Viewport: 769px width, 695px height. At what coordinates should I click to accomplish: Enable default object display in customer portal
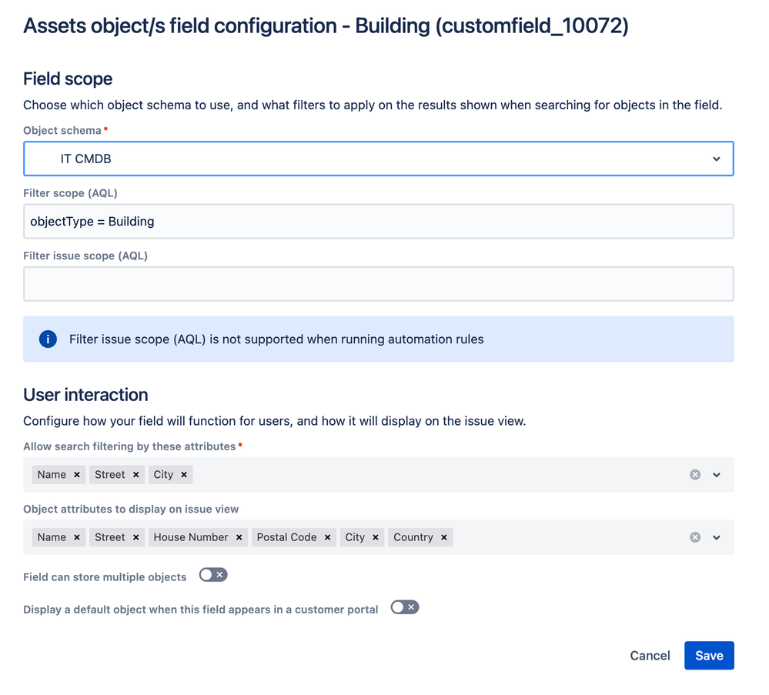(x=405, y=608)
